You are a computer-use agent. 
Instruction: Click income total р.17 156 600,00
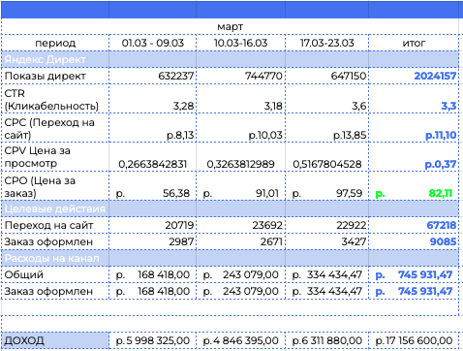tap(414, 340)
